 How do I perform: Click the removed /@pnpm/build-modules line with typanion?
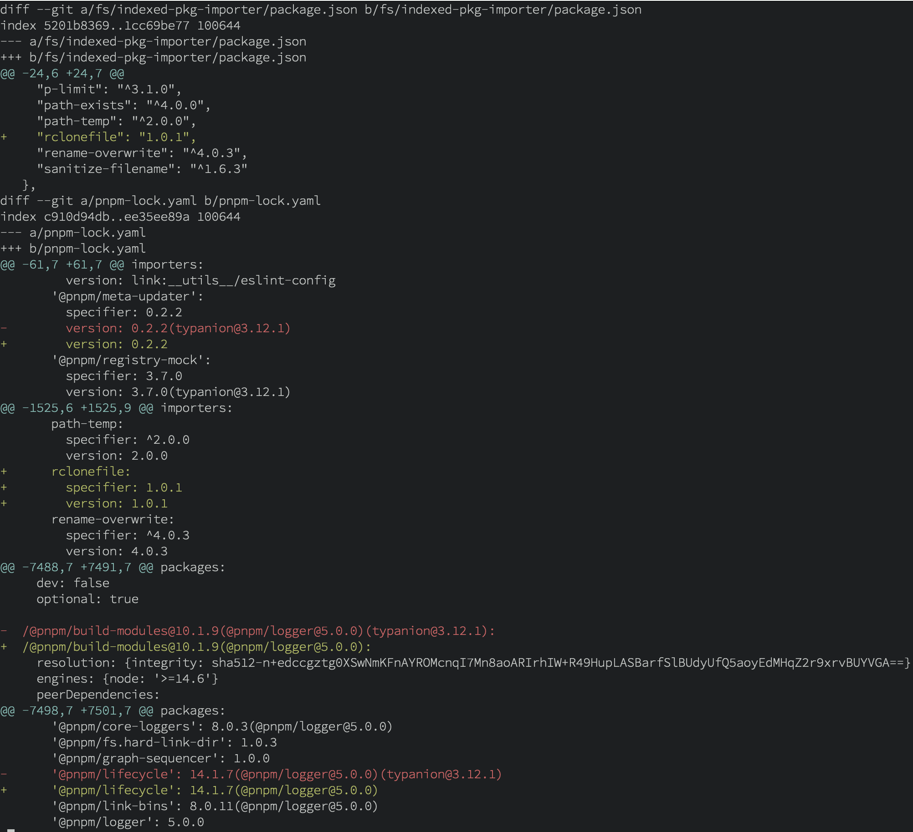pos(258,631)
